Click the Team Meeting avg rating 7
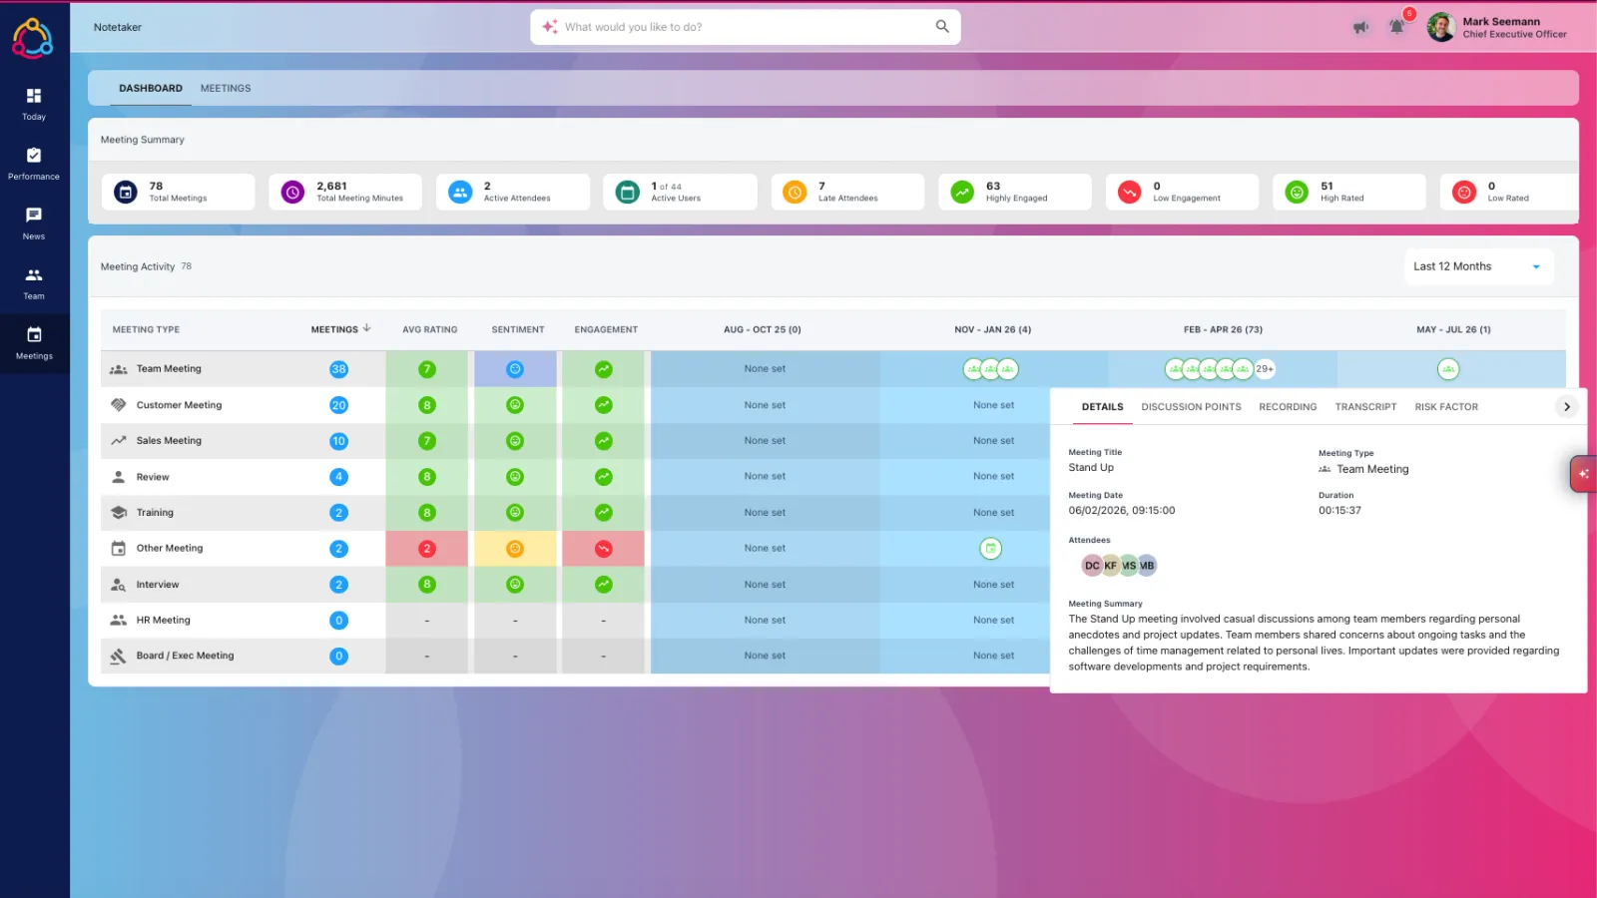Viewport: 1597px width, 898px height. pyautogui.click(x=427, y=369)
